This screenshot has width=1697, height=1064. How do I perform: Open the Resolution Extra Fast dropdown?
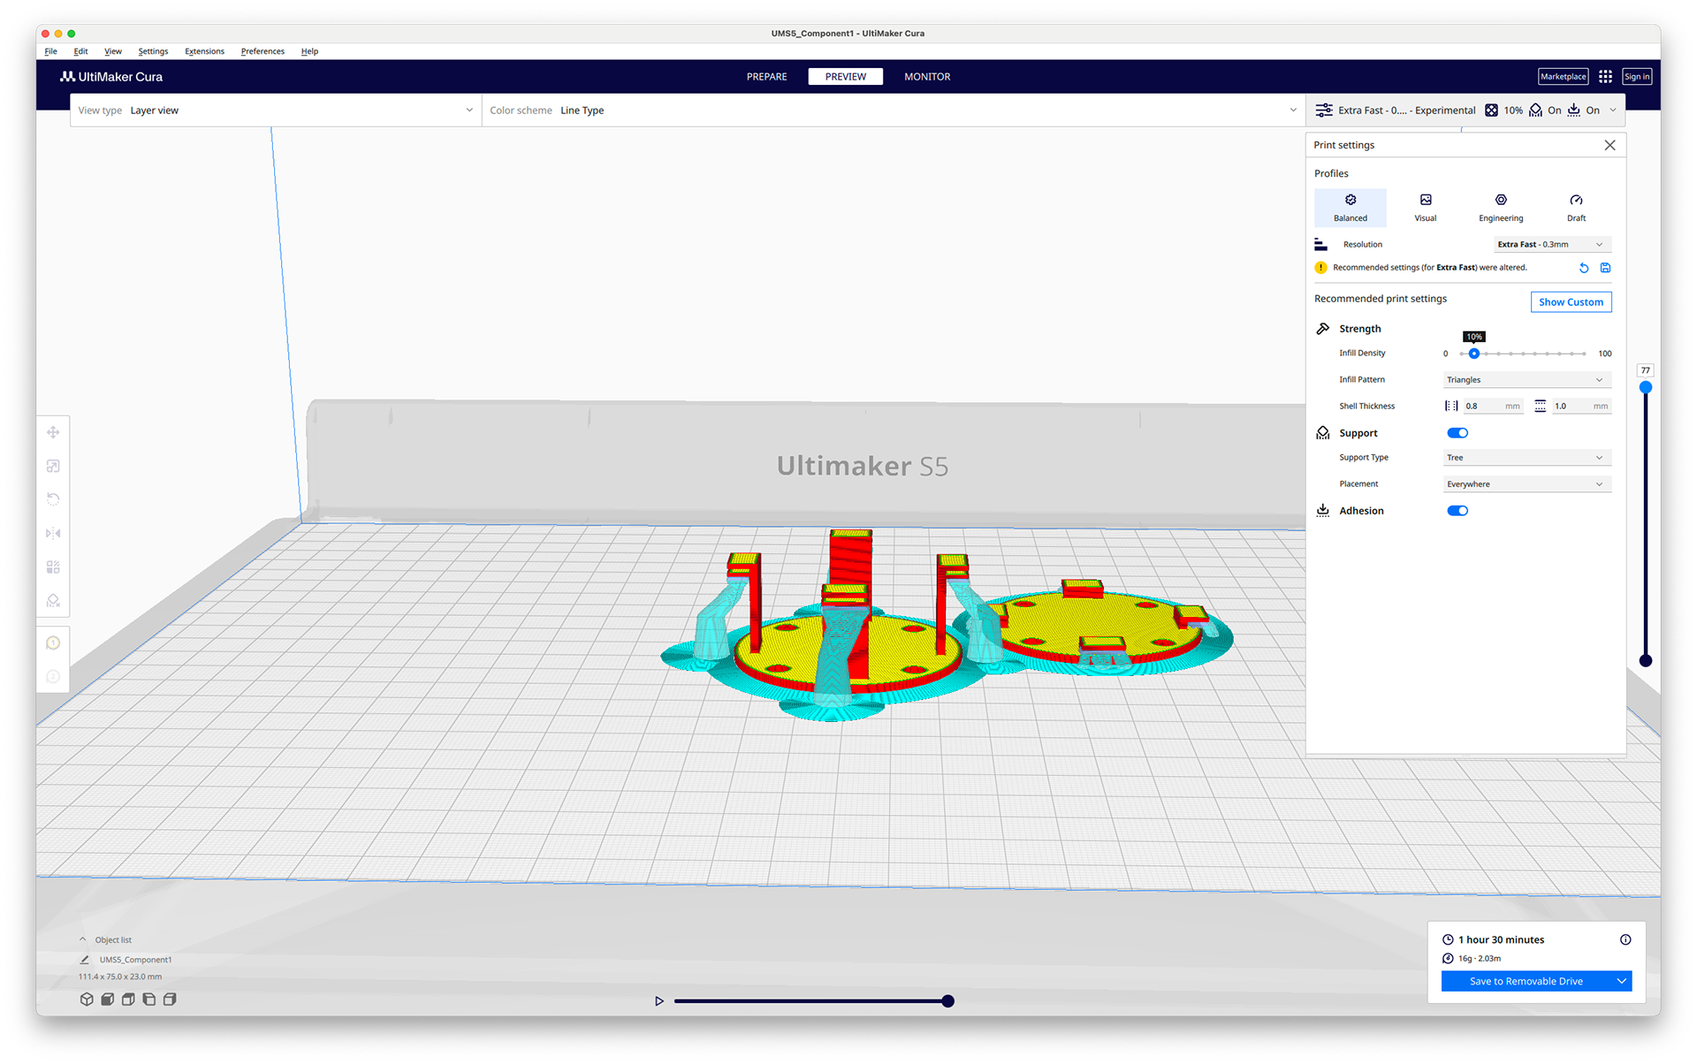click(x=1552, y=245)
